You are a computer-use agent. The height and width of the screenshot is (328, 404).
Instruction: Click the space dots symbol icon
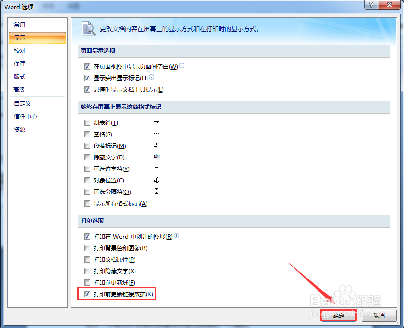click(157, 134)
